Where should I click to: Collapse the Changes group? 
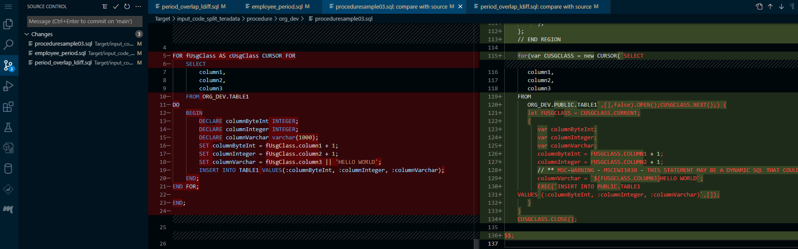point(27,34)
